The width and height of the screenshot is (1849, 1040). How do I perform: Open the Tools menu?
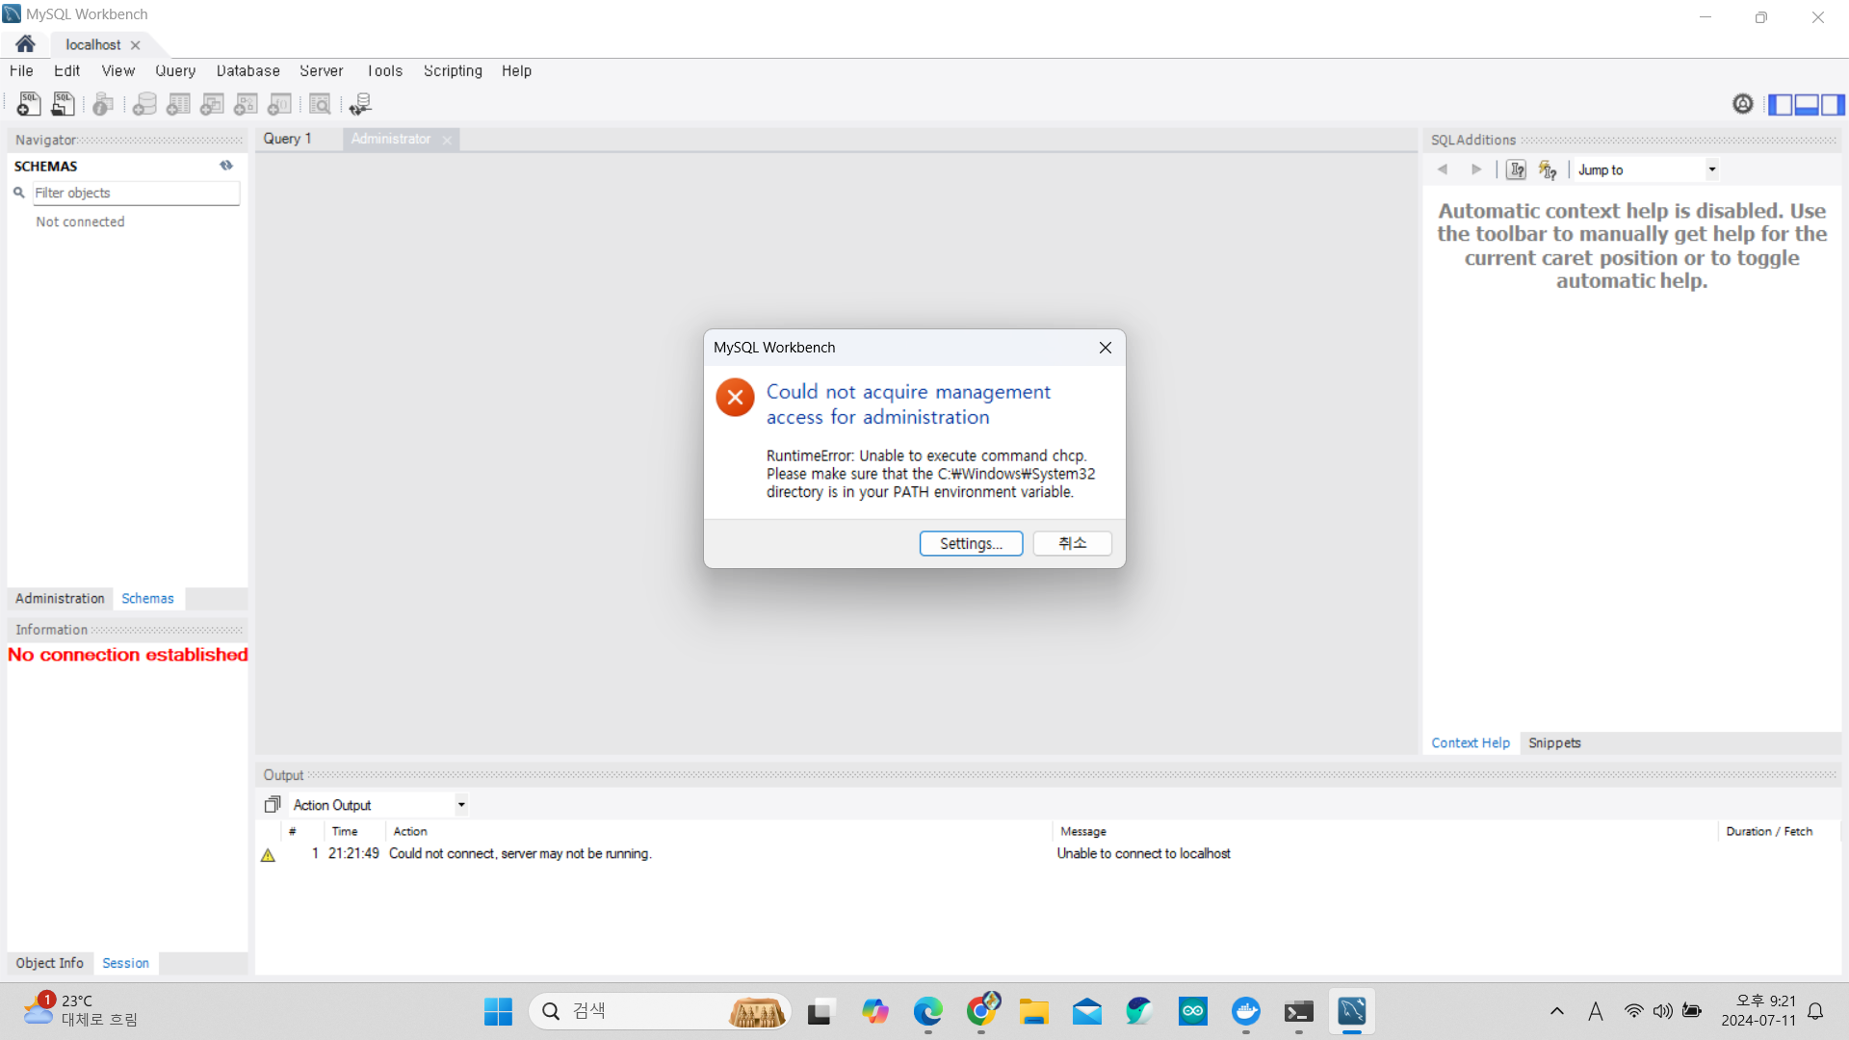coord(385,71)
